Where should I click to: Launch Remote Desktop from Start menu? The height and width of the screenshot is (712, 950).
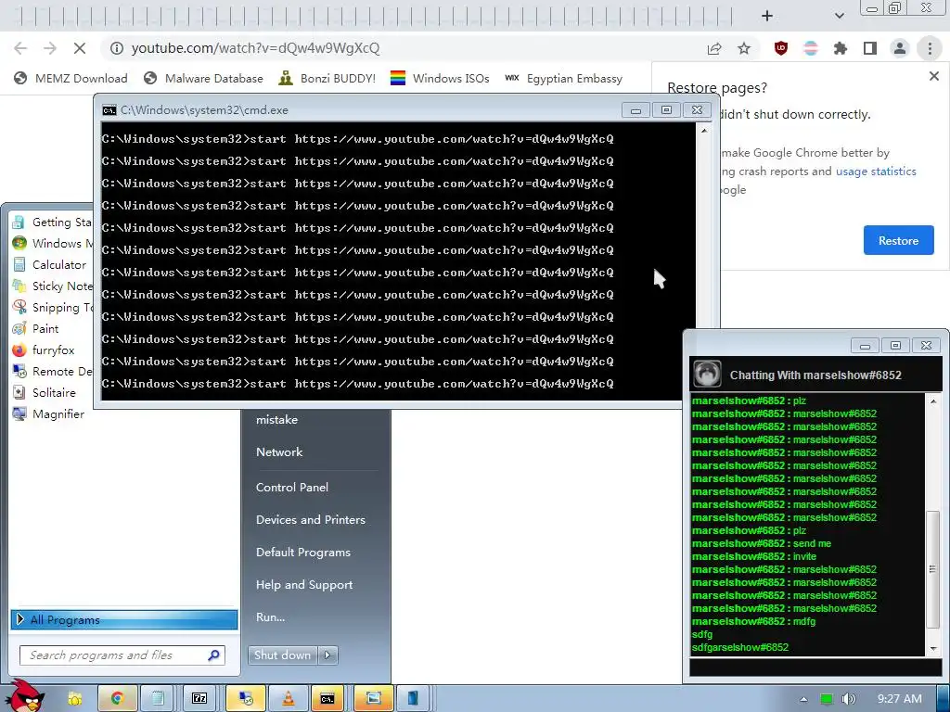[53, 371]
